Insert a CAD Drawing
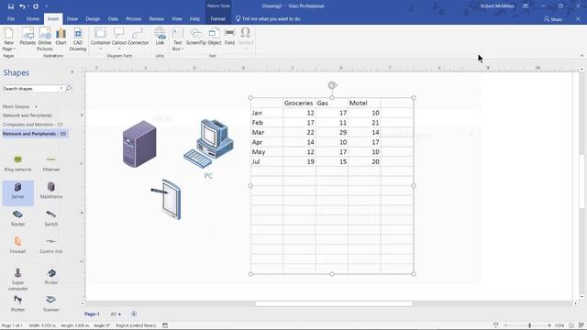The image size is (587, 330). pyautogui.click(x=78, y=38)
